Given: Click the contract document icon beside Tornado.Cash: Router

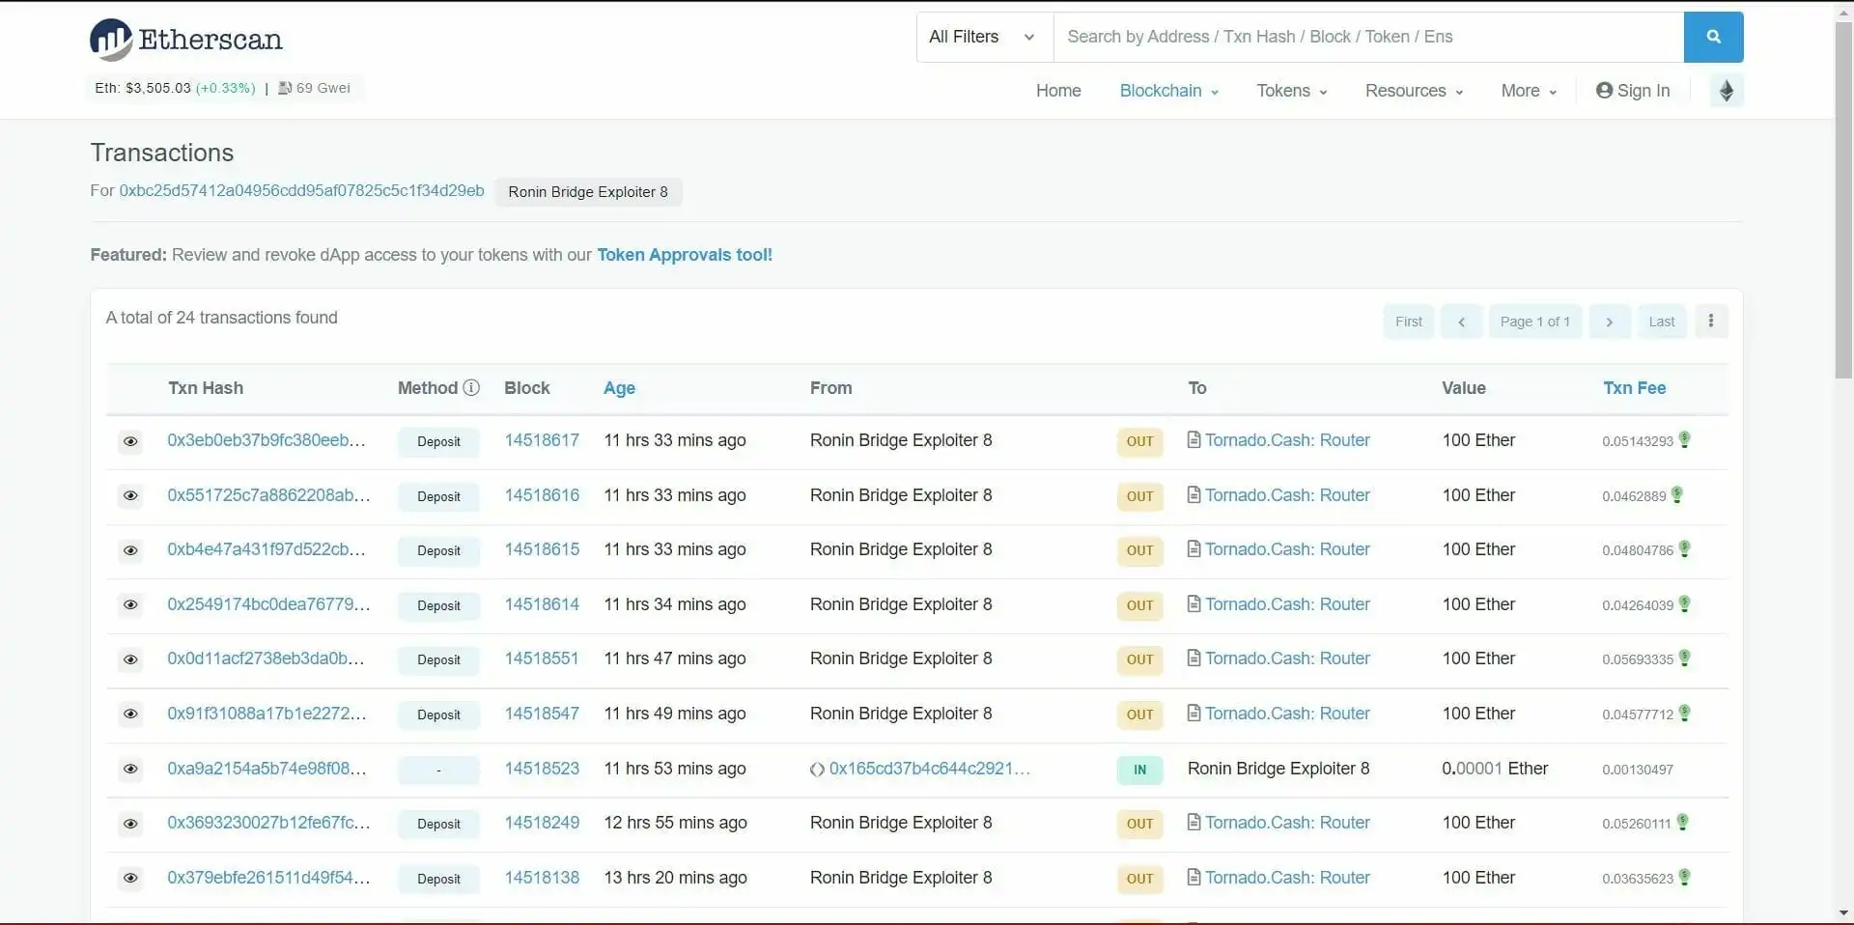Looking at the screenshot, I should 1194,440.
